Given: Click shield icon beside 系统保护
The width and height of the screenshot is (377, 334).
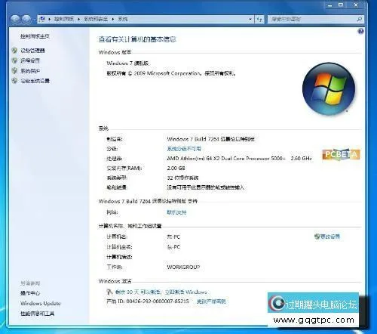Looking at the screenshot, I should pos(14,70).
